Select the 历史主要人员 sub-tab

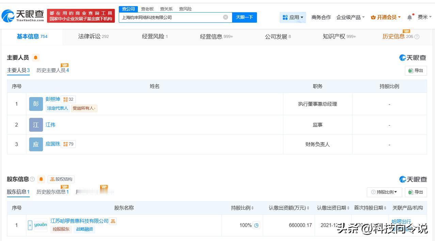pyautogui.click(x=53, y=70)
